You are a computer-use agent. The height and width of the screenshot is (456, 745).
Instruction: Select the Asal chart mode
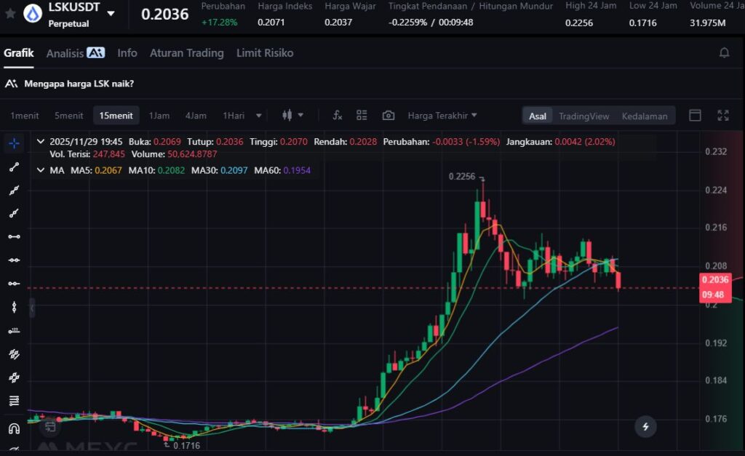[x=538, y=116]
